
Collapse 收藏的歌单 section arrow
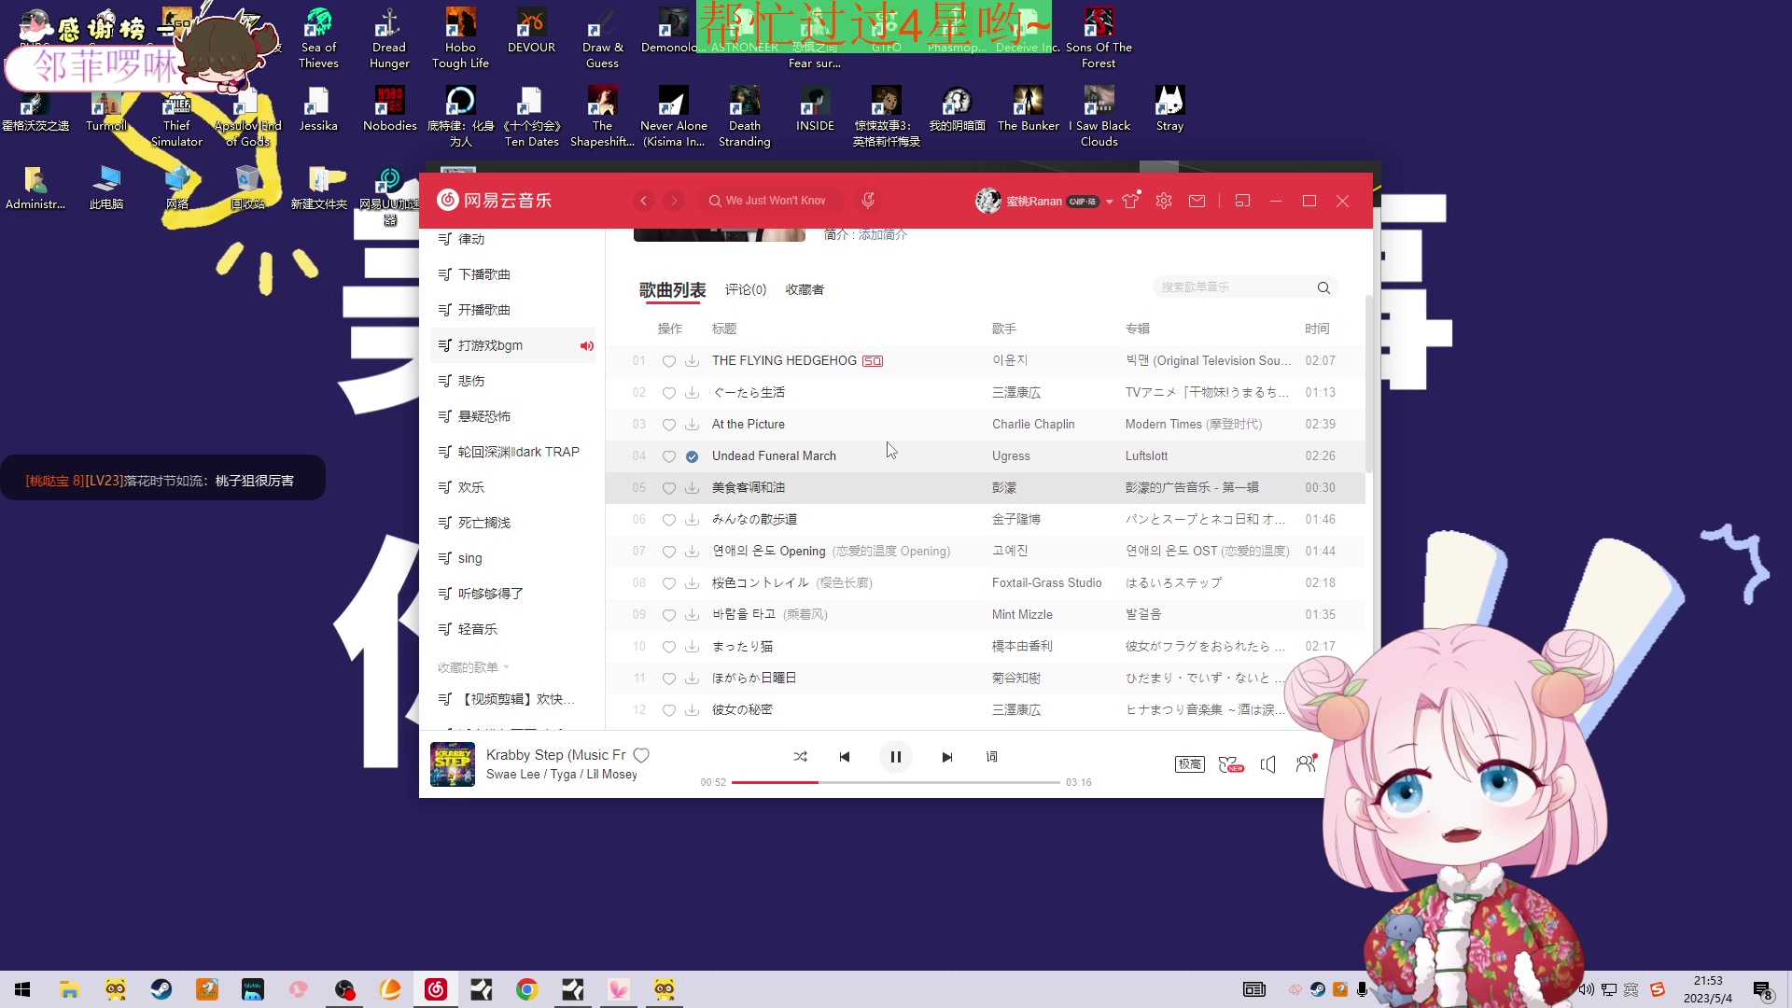(507, 667)
